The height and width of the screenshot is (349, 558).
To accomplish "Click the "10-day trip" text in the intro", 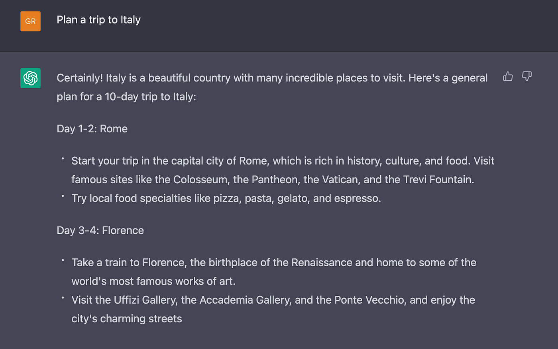I will pos(131,97).
